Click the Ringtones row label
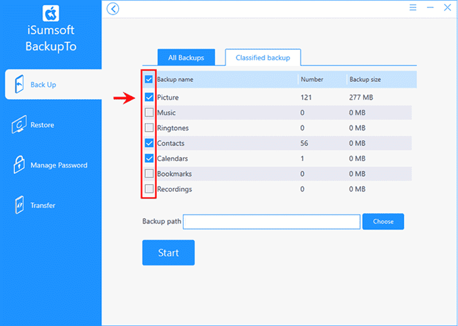The width and height of the screenshot is (458, 326). point(173,128)
